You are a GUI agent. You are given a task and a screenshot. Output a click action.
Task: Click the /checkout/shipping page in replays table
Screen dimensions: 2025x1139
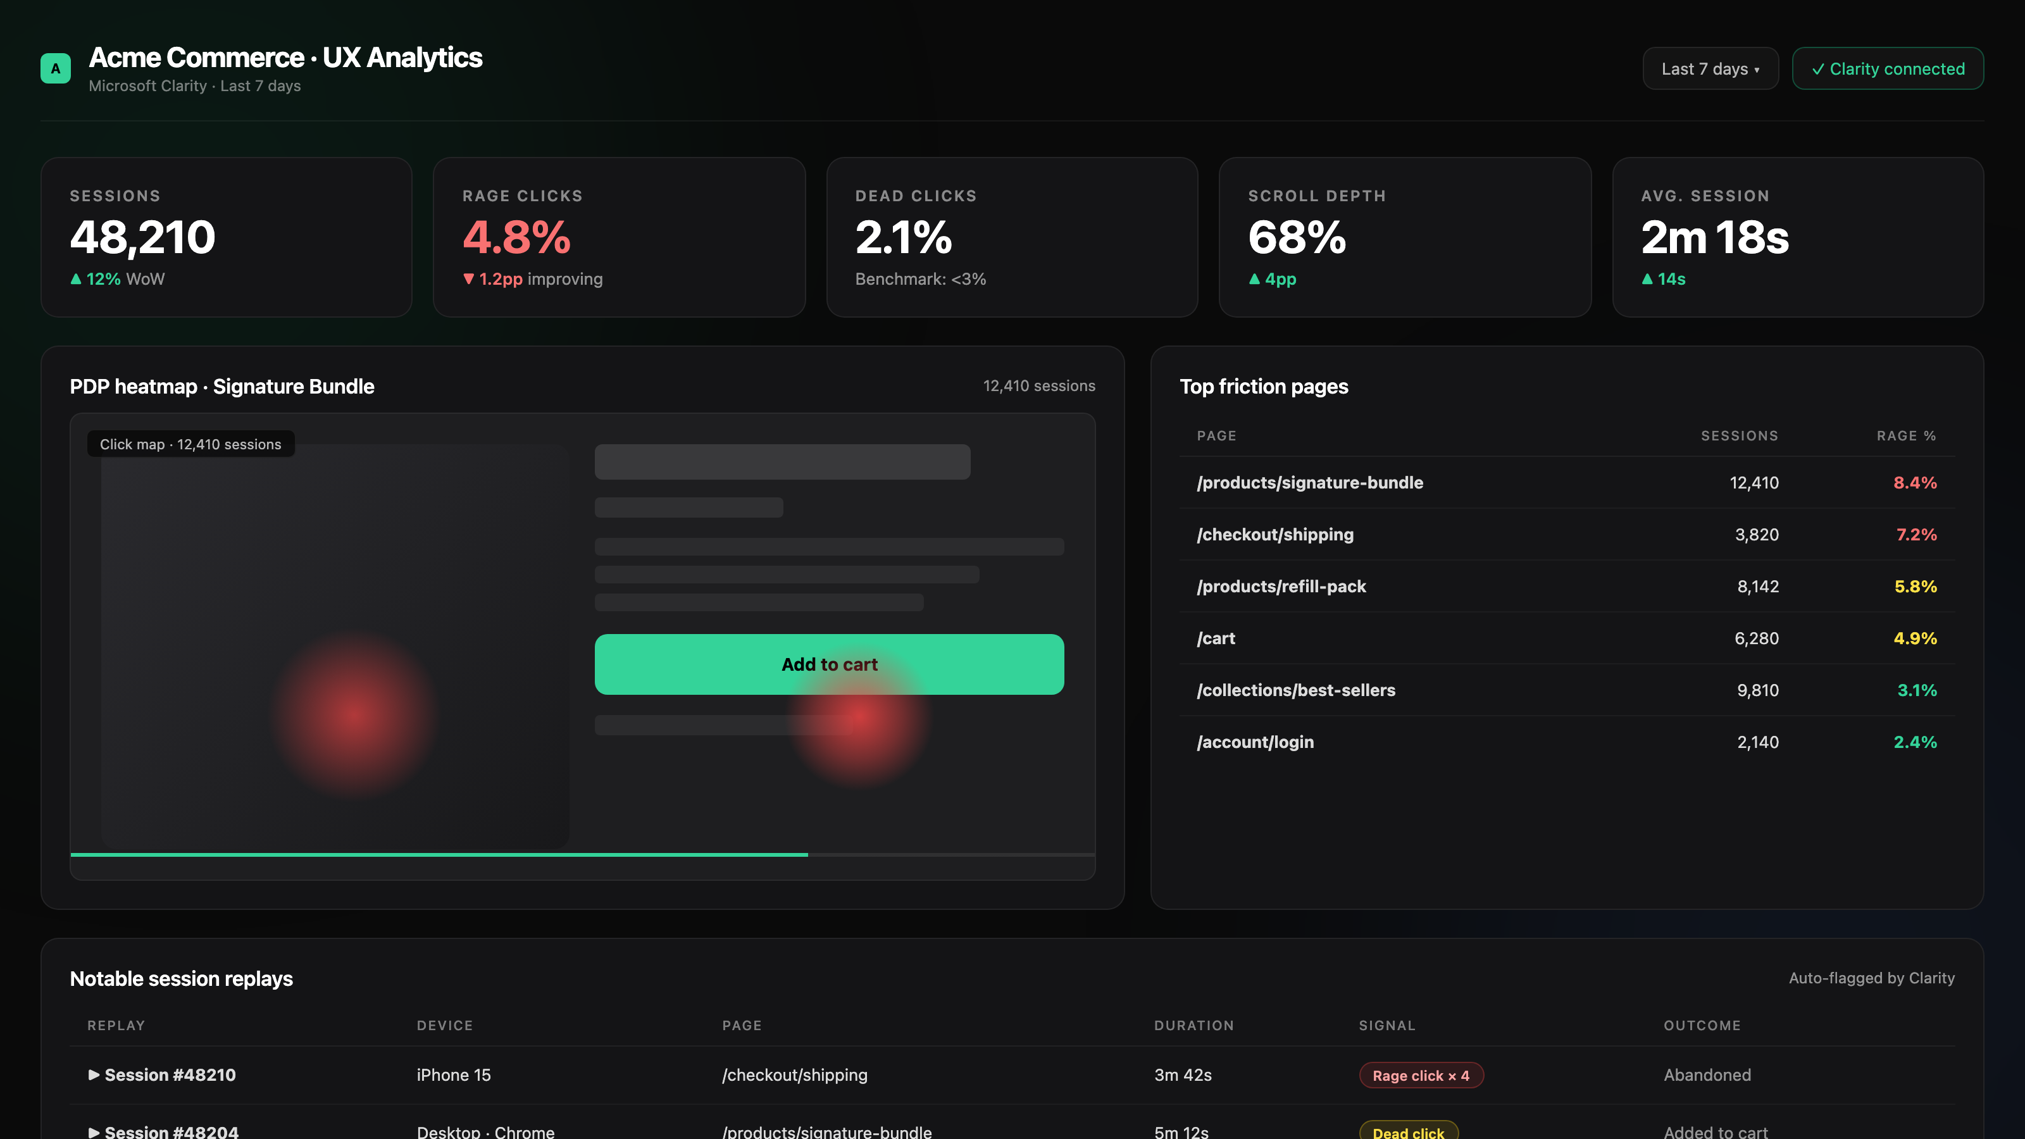[x=794, y=1074]
